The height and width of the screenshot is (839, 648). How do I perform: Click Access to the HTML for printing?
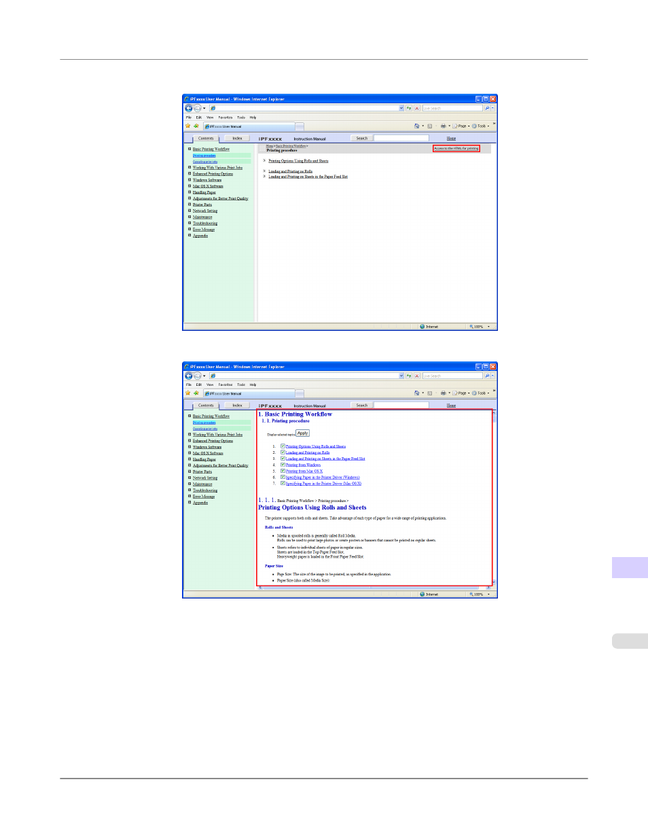click(456, 148)
